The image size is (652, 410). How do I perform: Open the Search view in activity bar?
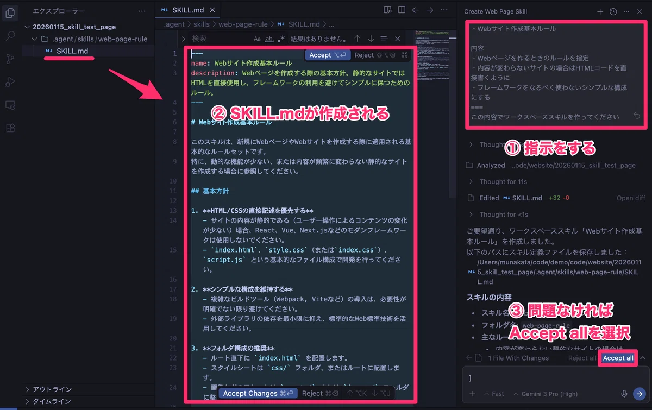coord(10,36)
